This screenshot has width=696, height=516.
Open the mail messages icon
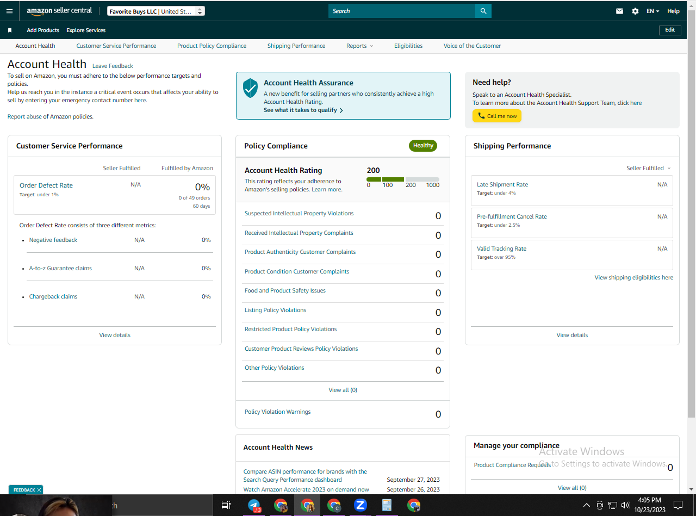point(619,11)
